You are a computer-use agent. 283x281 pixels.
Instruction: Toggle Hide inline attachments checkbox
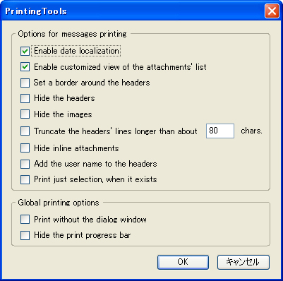click(x=25, y=148)
